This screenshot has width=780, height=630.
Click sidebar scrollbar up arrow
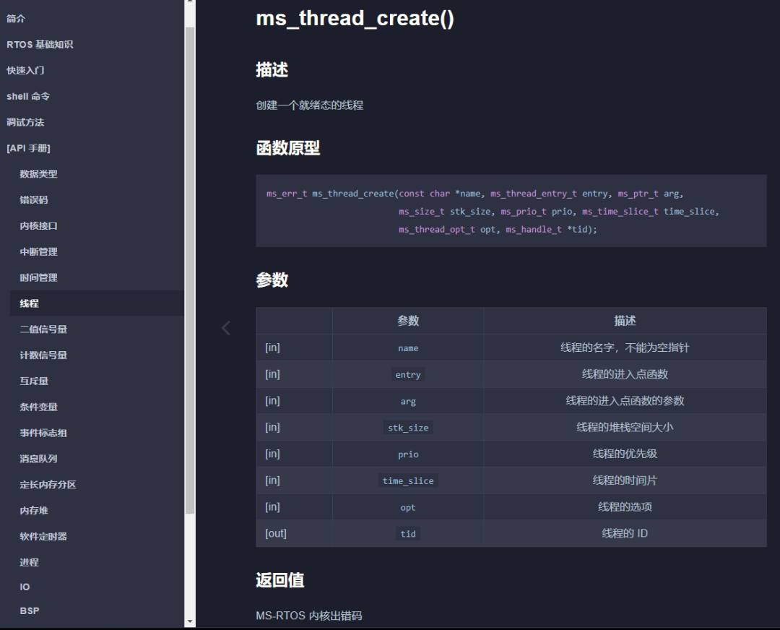[x=189, y=2]
